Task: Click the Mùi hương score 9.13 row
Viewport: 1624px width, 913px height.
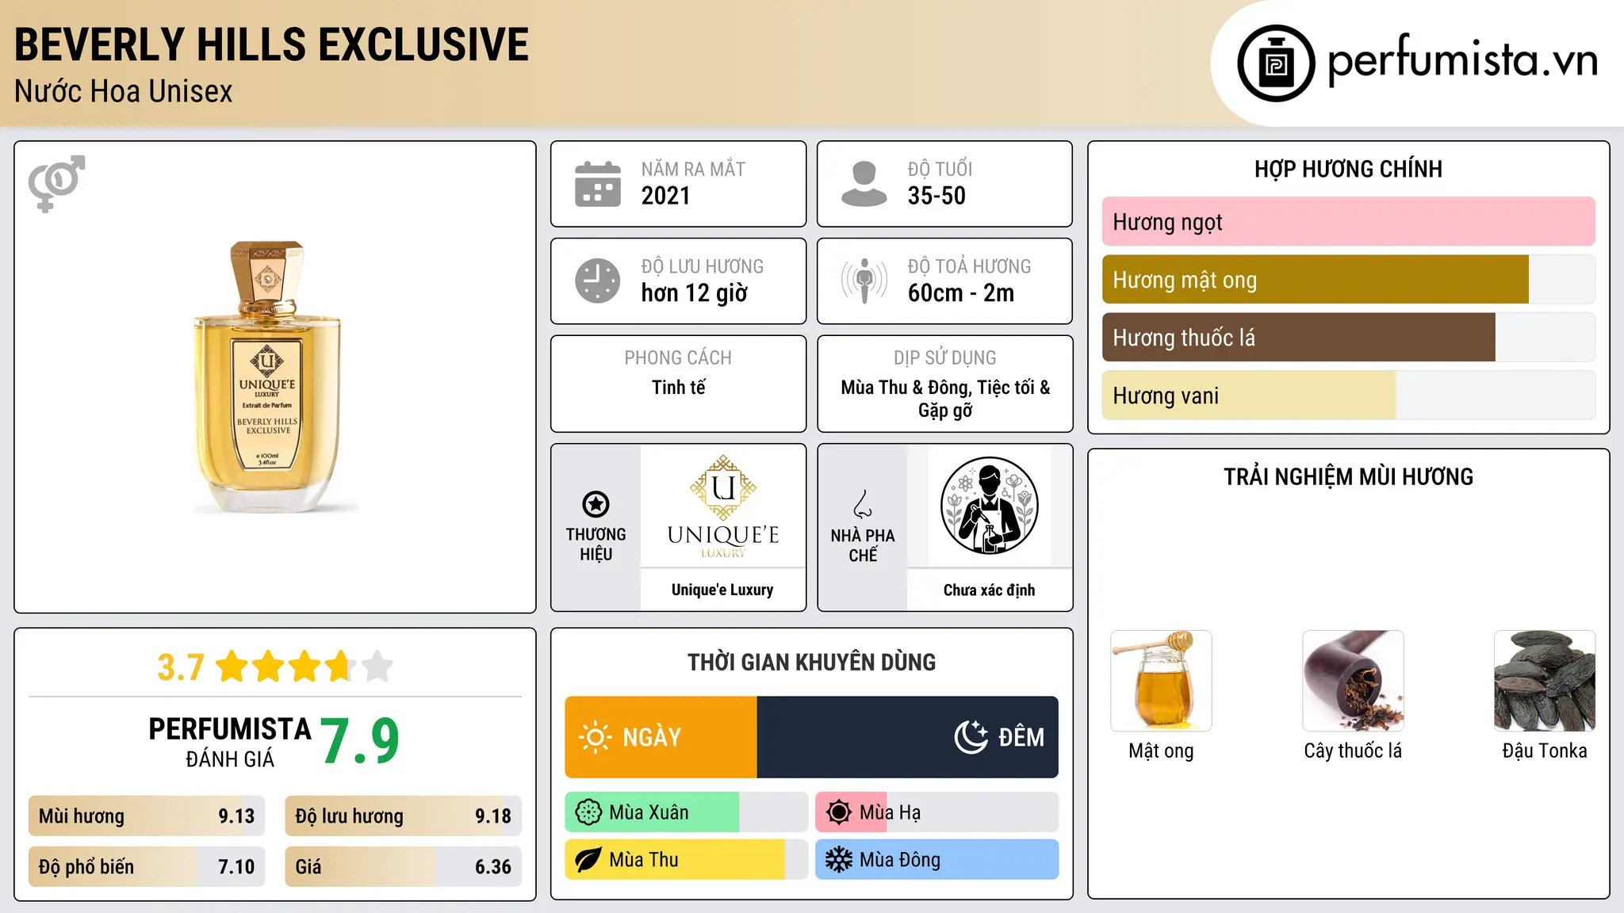Action: point(147,816)
